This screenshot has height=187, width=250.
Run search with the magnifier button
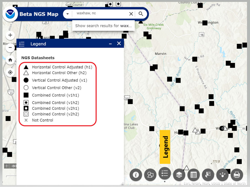click(x=141, y=14)
